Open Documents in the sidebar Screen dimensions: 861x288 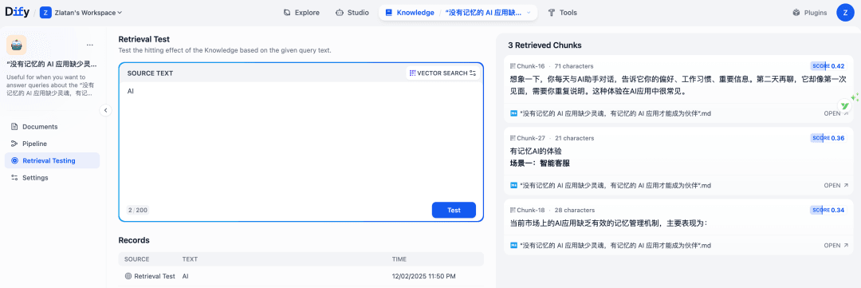(52, 126)
